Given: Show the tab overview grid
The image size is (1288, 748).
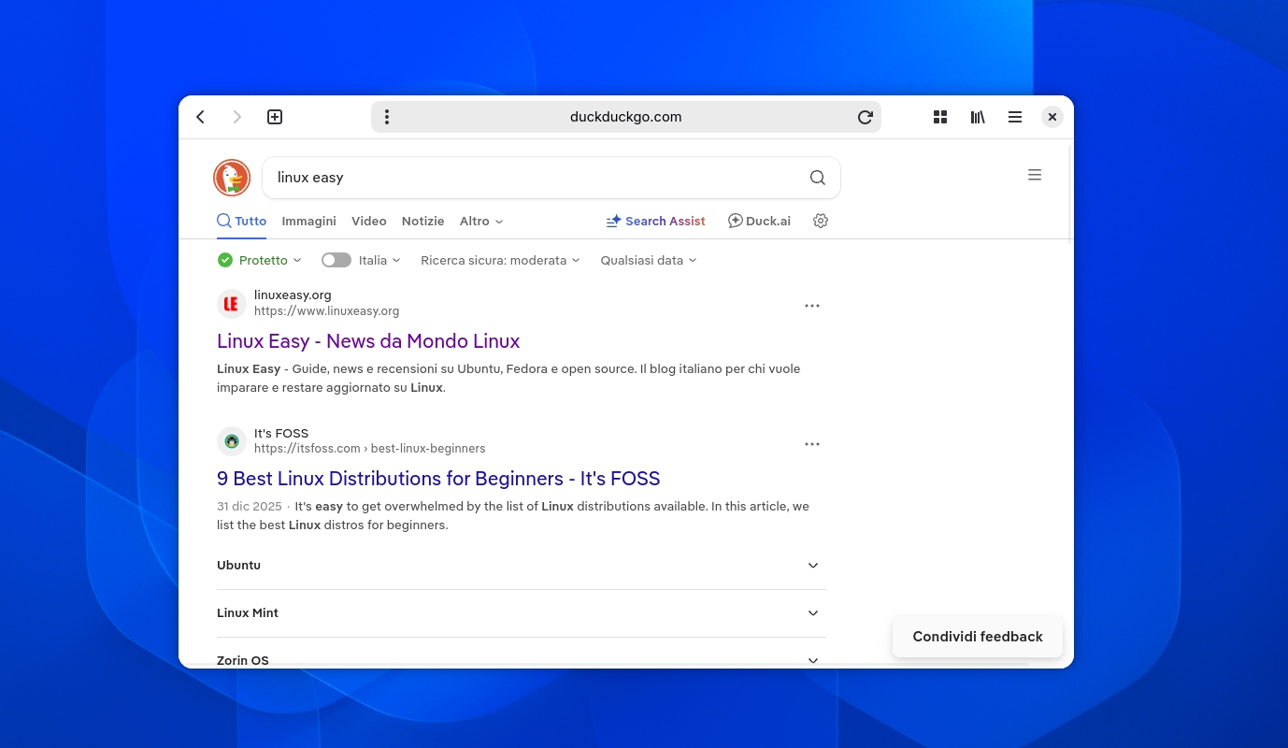Looking at the screenshot, I should pos(940,117).
